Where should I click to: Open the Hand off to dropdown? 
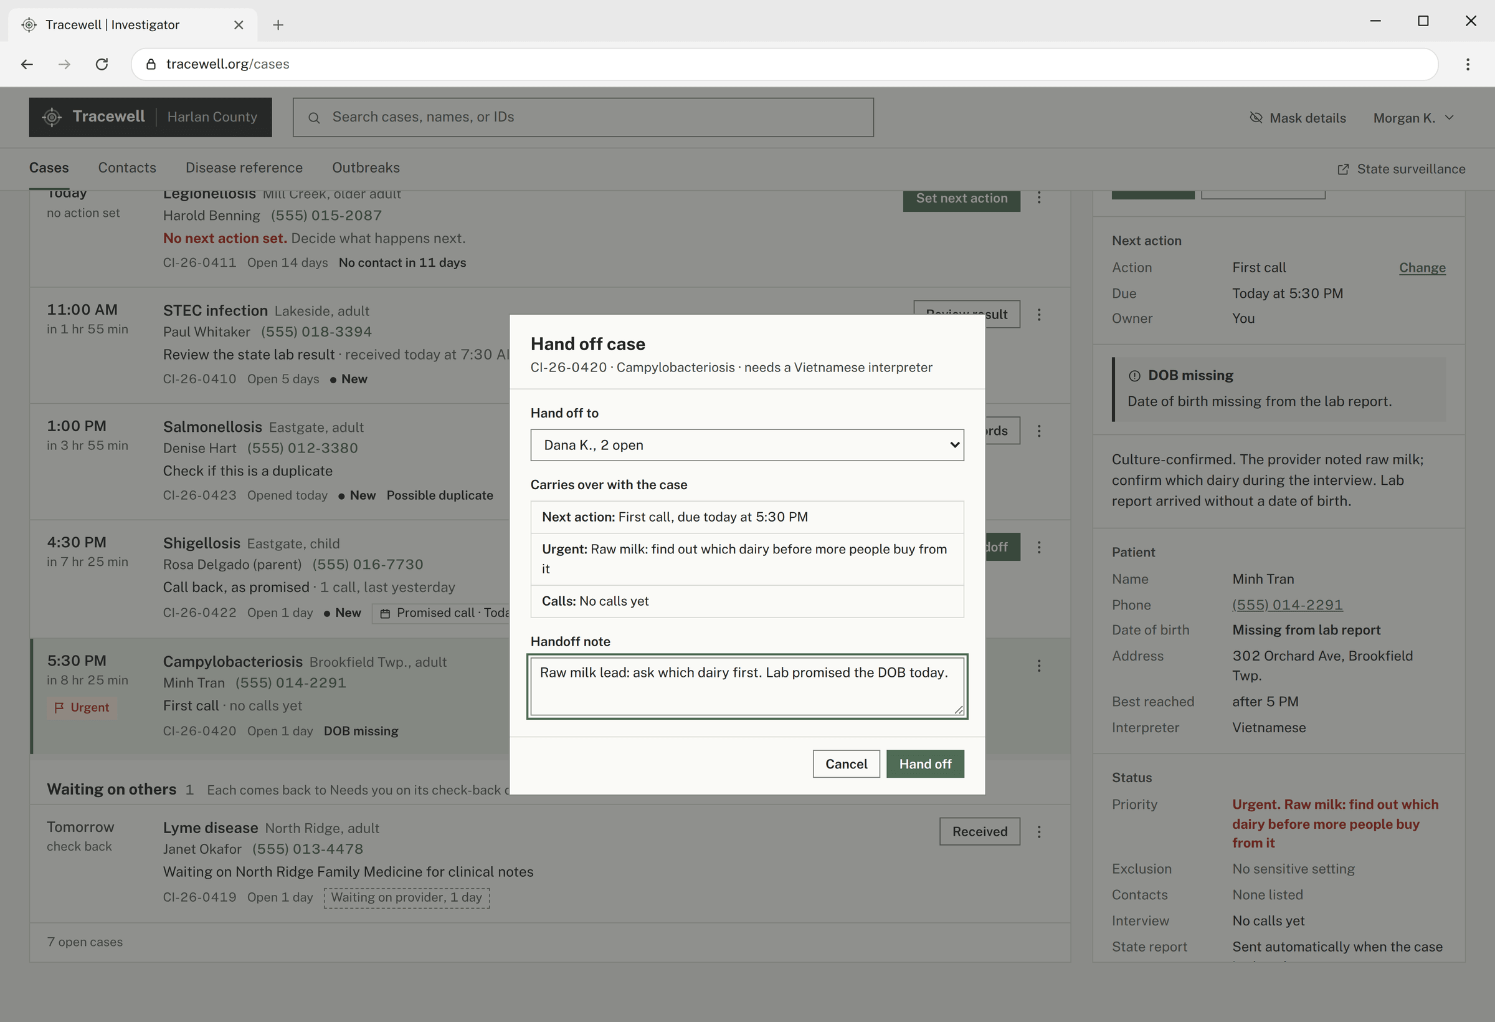tap(747, 446)
